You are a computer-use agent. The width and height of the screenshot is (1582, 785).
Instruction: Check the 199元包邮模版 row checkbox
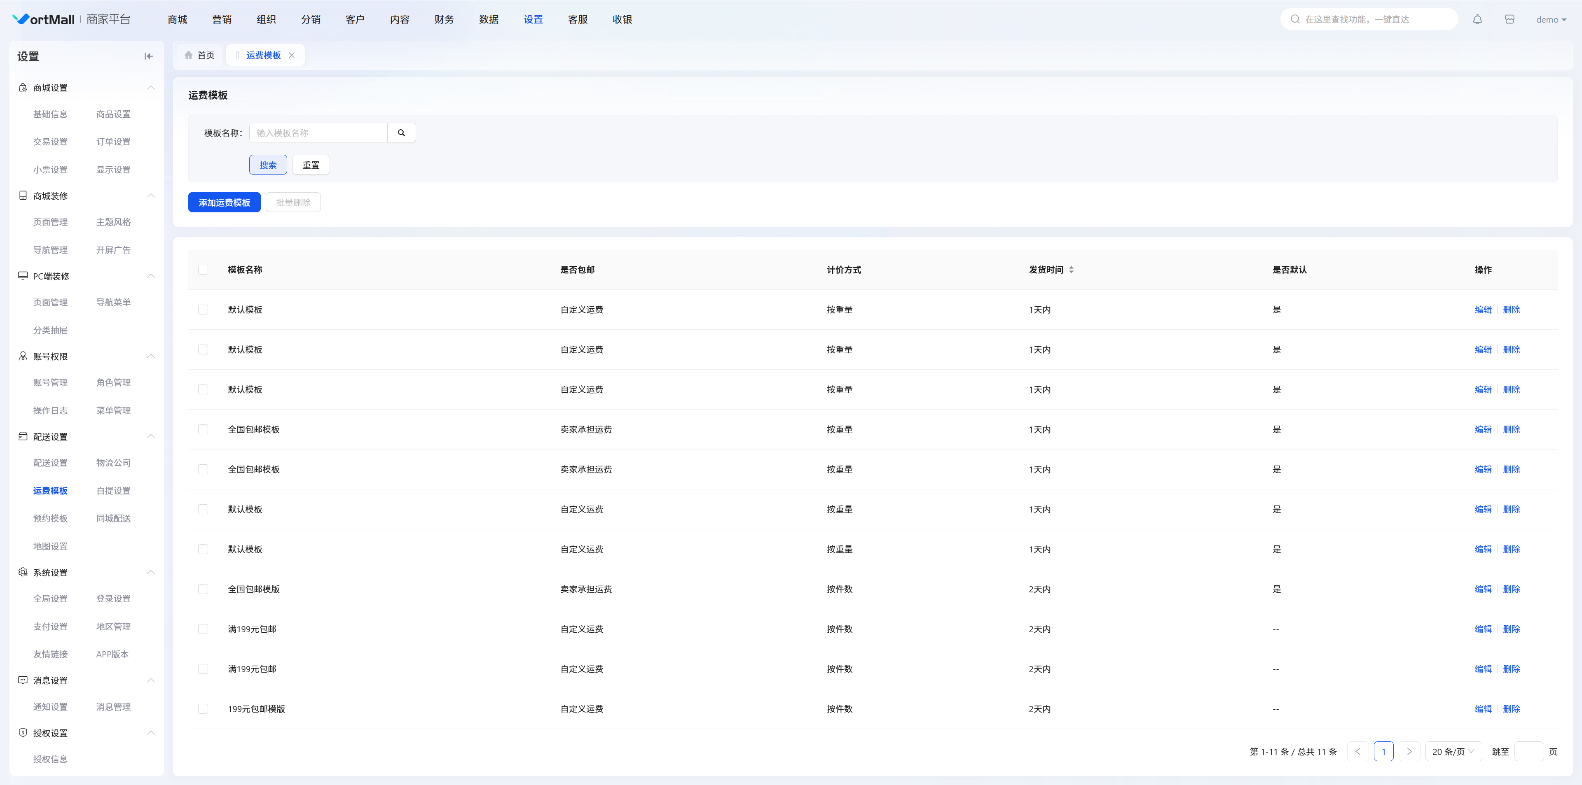click(x=203, y=708)
